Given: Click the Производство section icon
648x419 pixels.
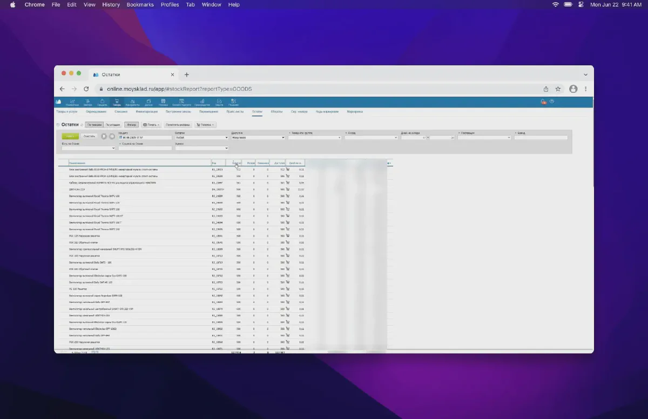Looking at the screenshot, I should point(201,102).
